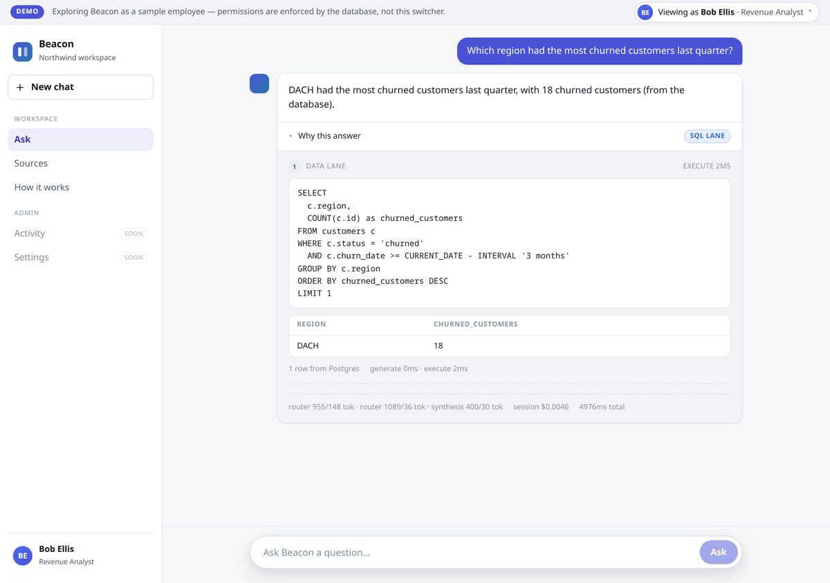Viewport: 830px width, 583px height.
Task: Click the step 1 badge beside DATA LANE
Action: click(294, 166)
